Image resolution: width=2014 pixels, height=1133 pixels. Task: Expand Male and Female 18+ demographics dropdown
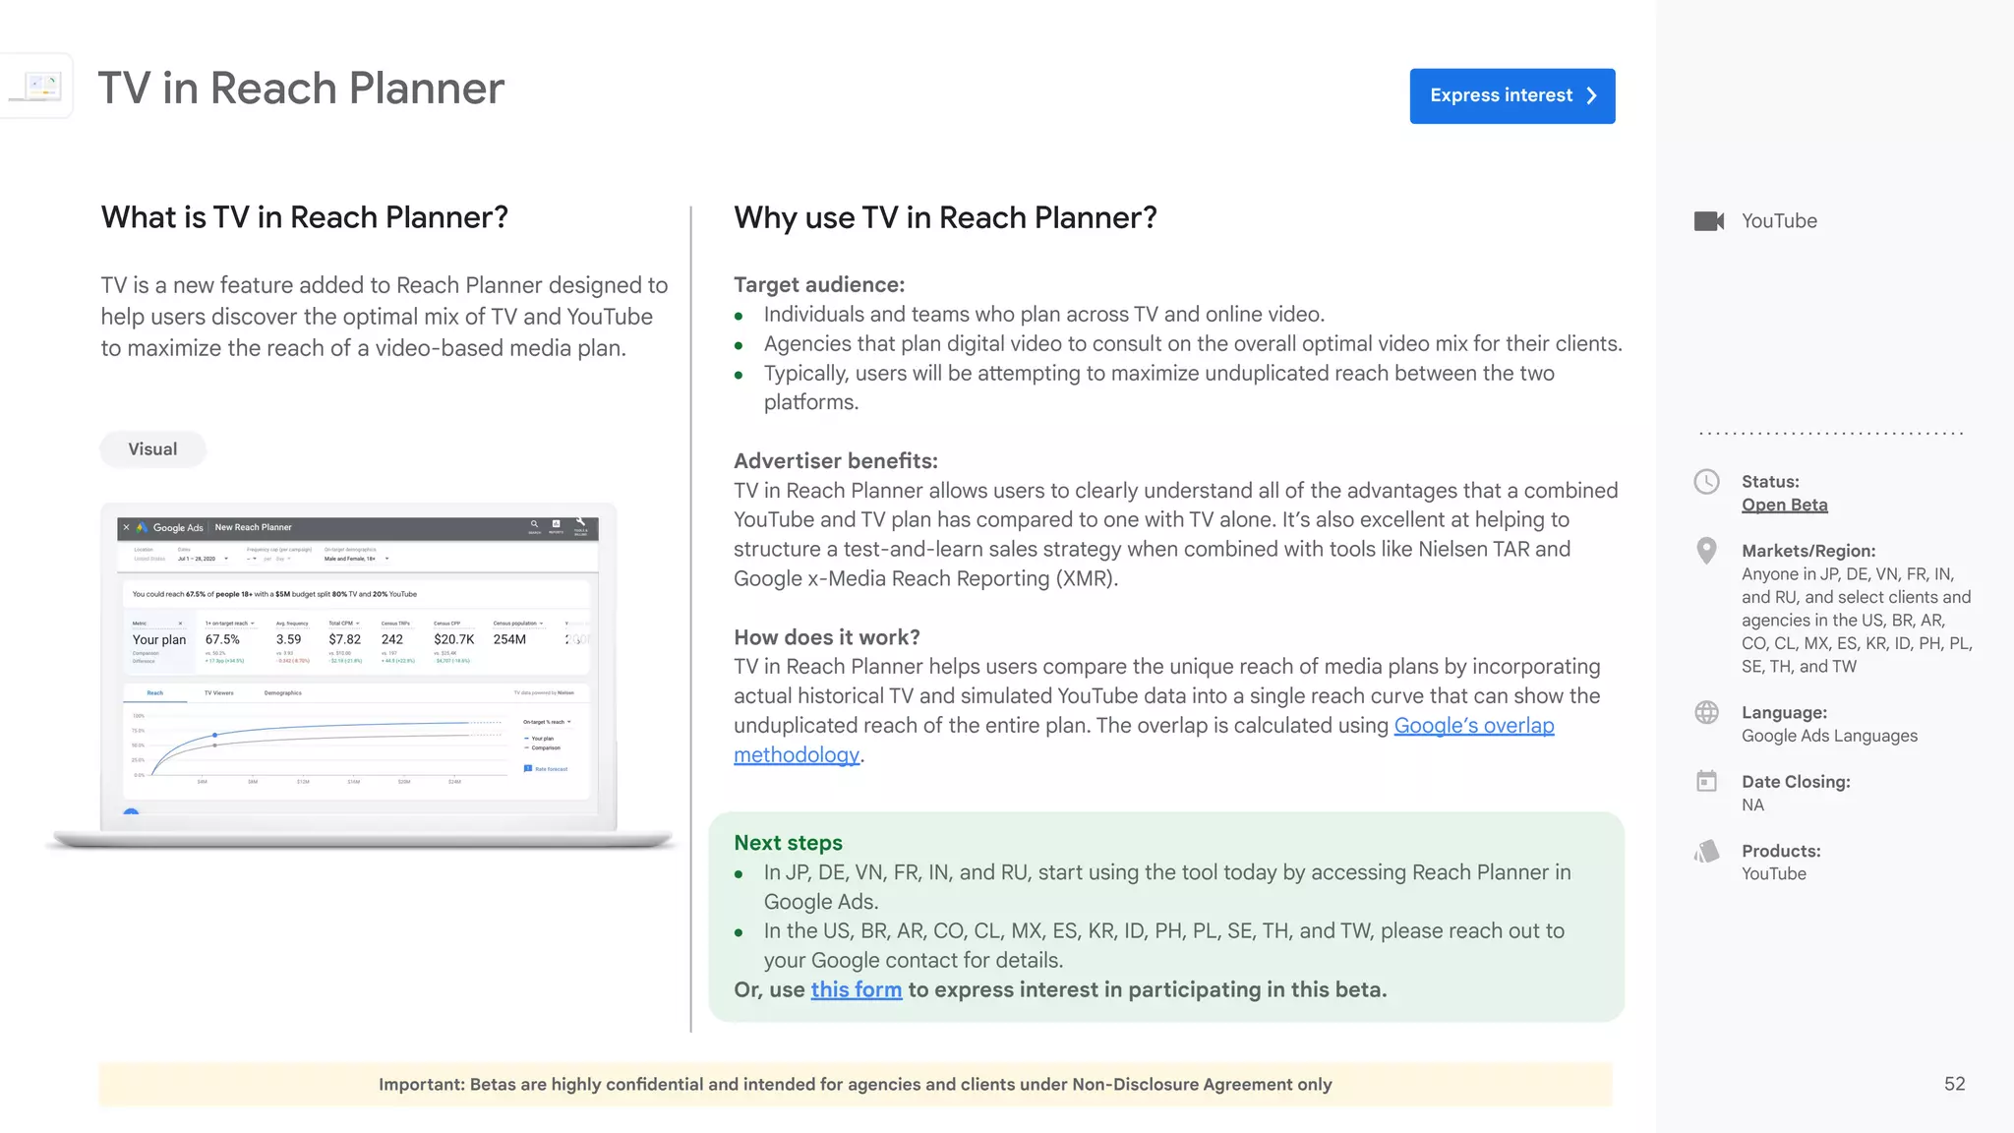(x=386, y=559)
